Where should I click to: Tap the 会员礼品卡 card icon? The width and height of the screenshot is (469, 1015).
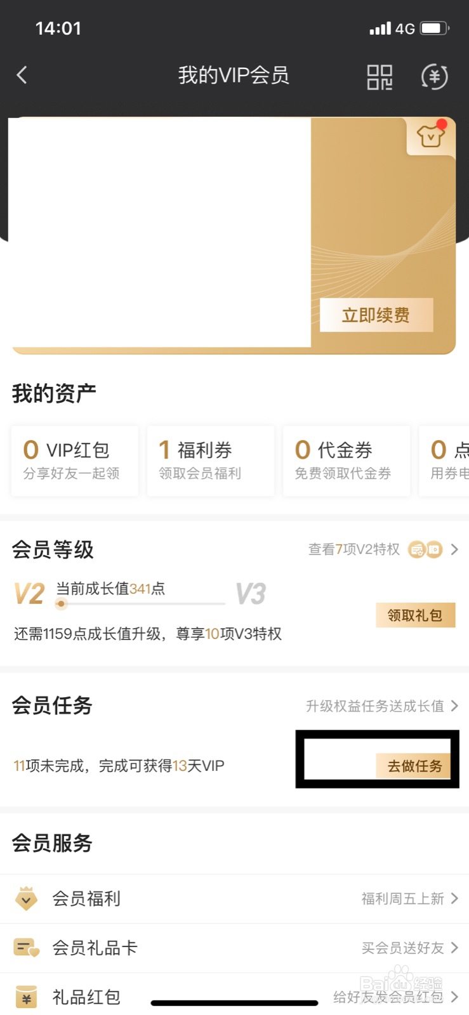click(26, 948)
